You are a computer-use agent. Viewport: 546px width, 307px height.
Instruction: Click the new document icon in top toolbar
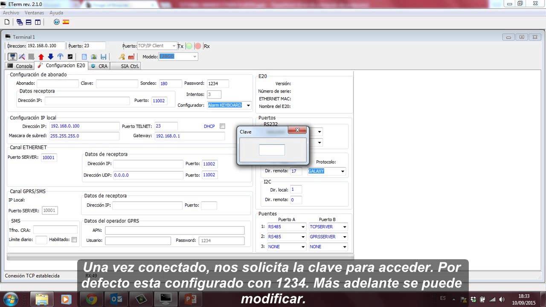click(7, 22)
